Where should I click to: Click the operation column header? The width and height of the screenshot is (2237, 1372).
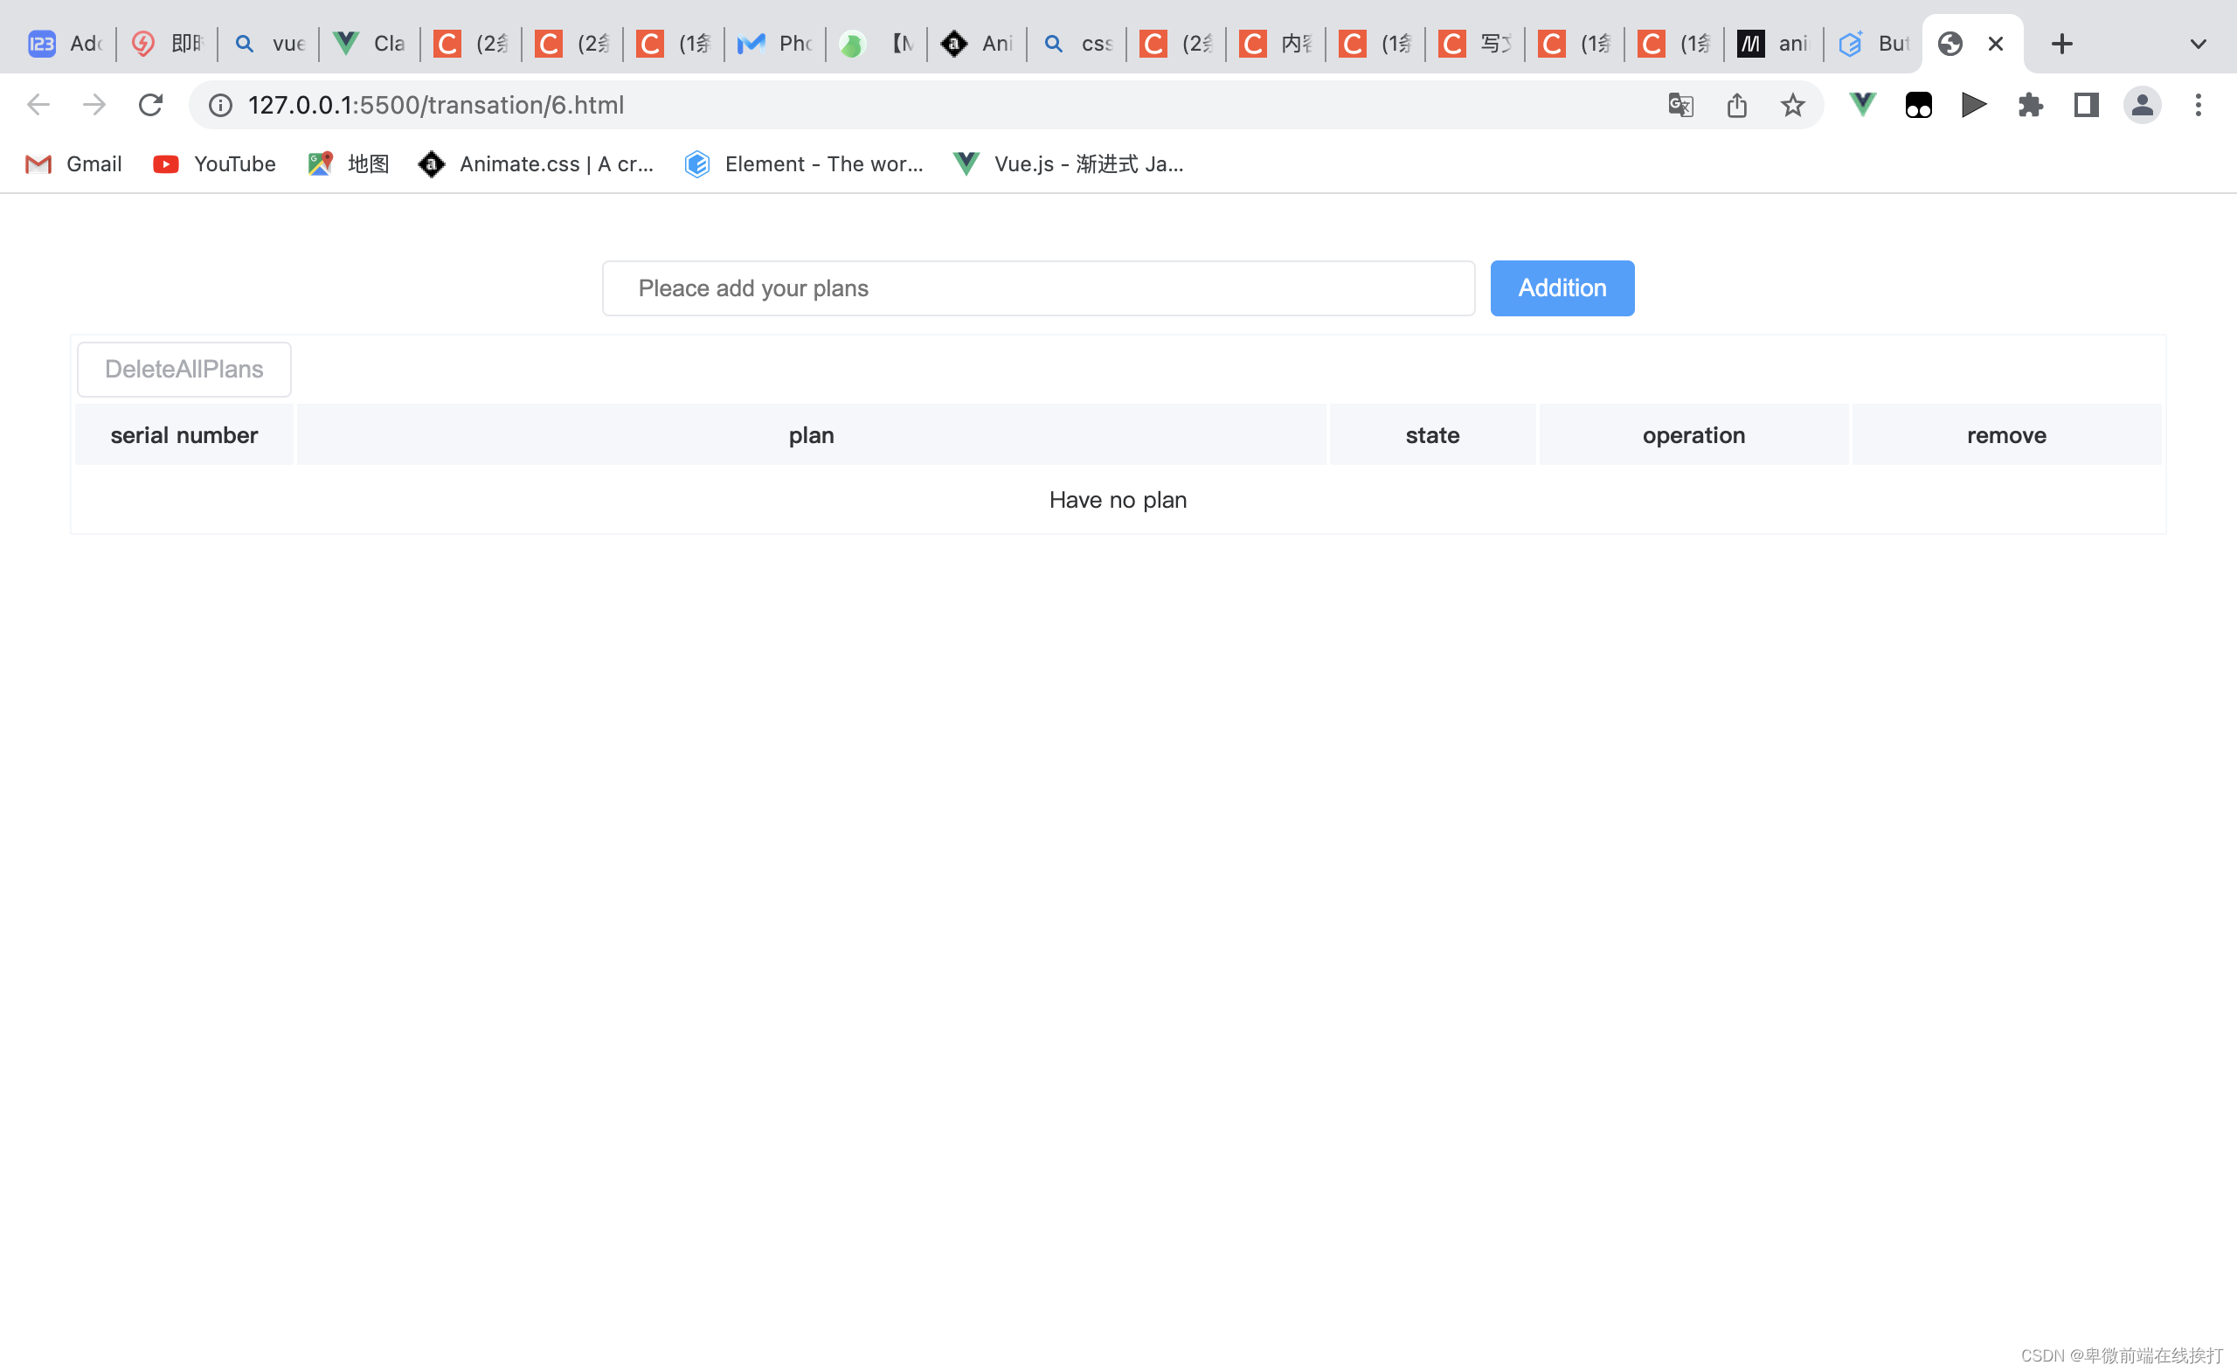1693,434
